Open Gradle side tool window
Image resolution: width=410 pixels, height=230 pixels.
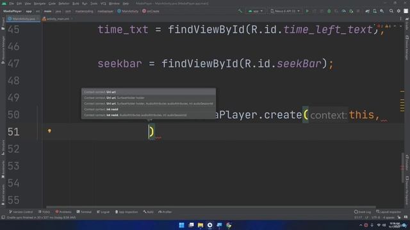click(407, 24)
